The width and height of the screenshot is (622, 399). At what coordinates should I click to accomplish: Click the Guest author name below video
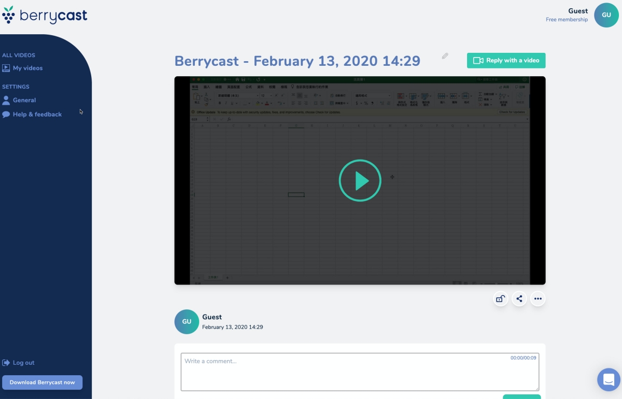212,317
